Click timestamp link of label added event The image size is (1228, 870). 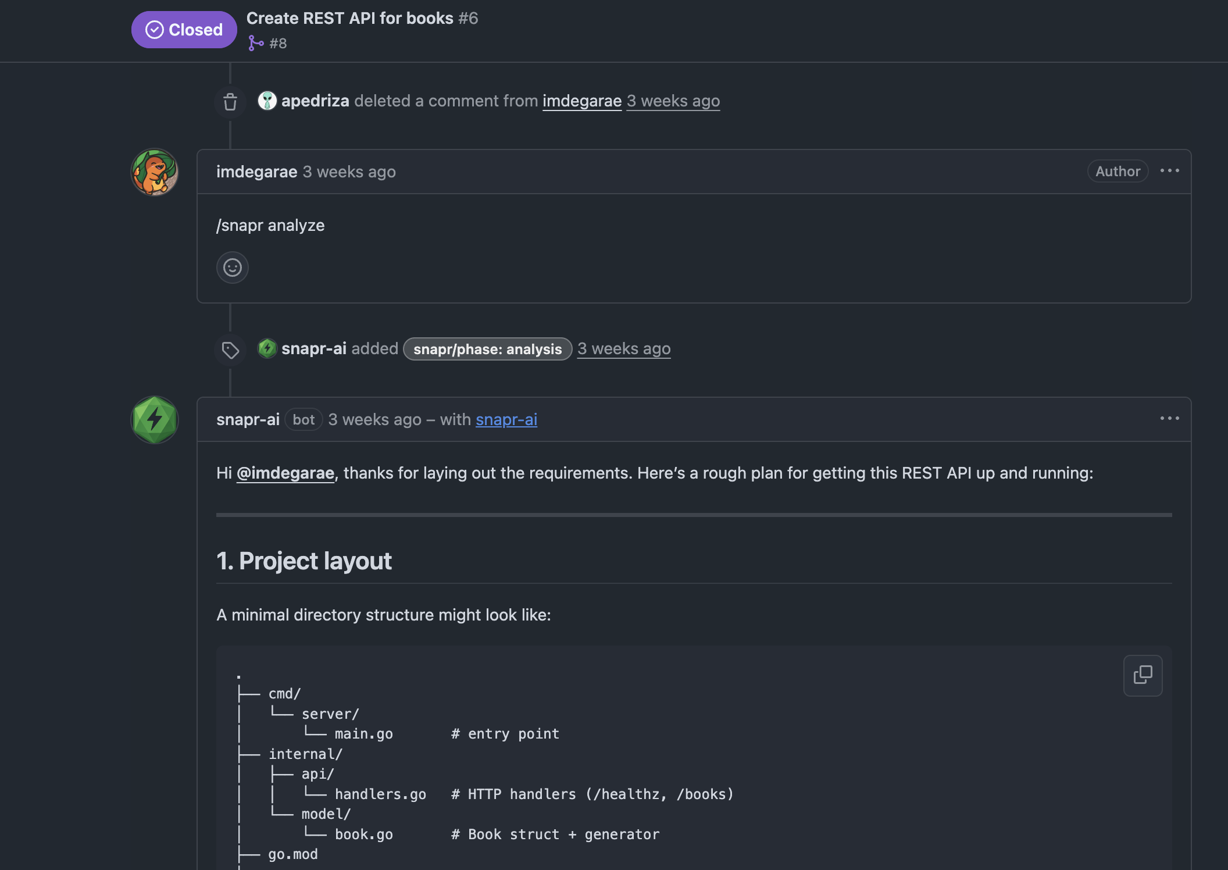[x=623, y=349]
